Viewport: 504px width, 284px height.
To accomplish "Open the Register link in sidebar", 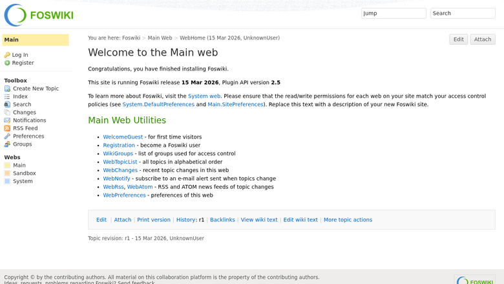I will tap(23, 63).
